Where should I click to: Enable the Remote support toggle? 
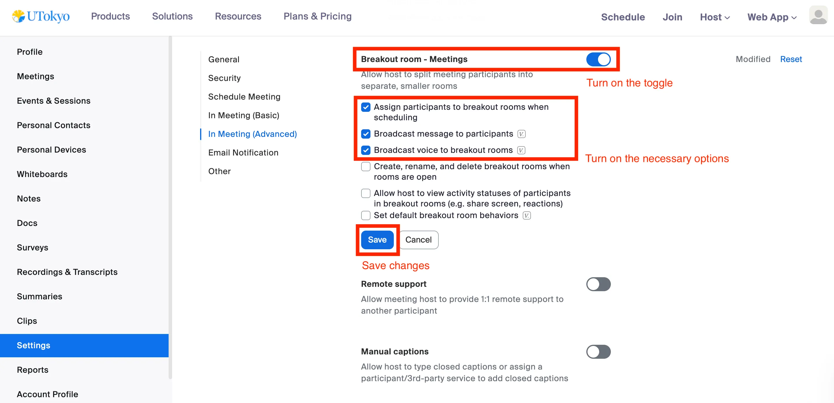[598, 284]
